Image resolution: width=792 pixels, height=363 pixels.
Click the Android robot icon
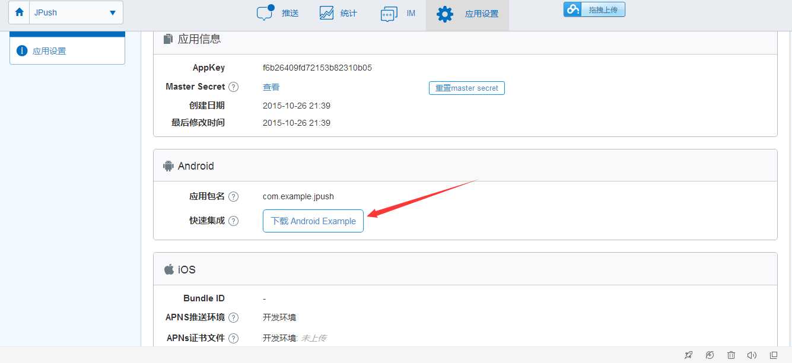coord(168,165)
